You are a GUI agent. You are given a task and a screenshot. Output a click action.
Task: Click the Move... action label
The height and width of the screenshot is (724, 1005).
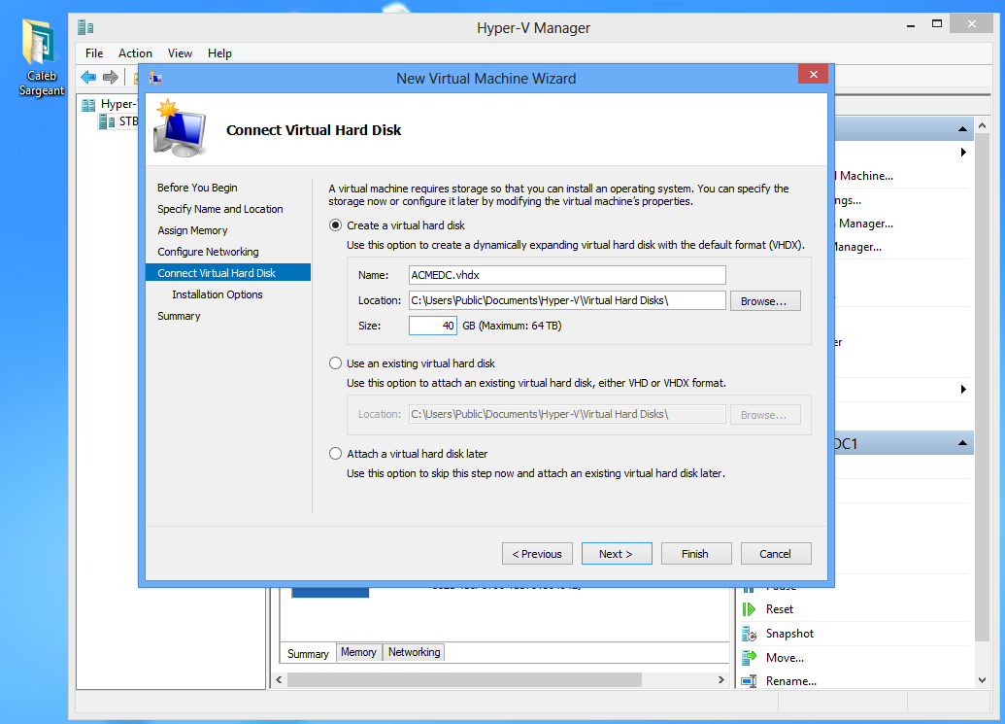pyautogui.click(x=785, y=657)
